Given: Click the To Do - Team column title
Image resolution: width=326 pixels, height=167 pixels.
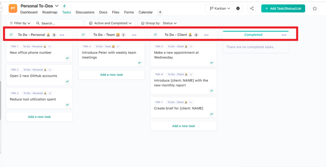Looking at the screenshot, I should coord(104,35).
